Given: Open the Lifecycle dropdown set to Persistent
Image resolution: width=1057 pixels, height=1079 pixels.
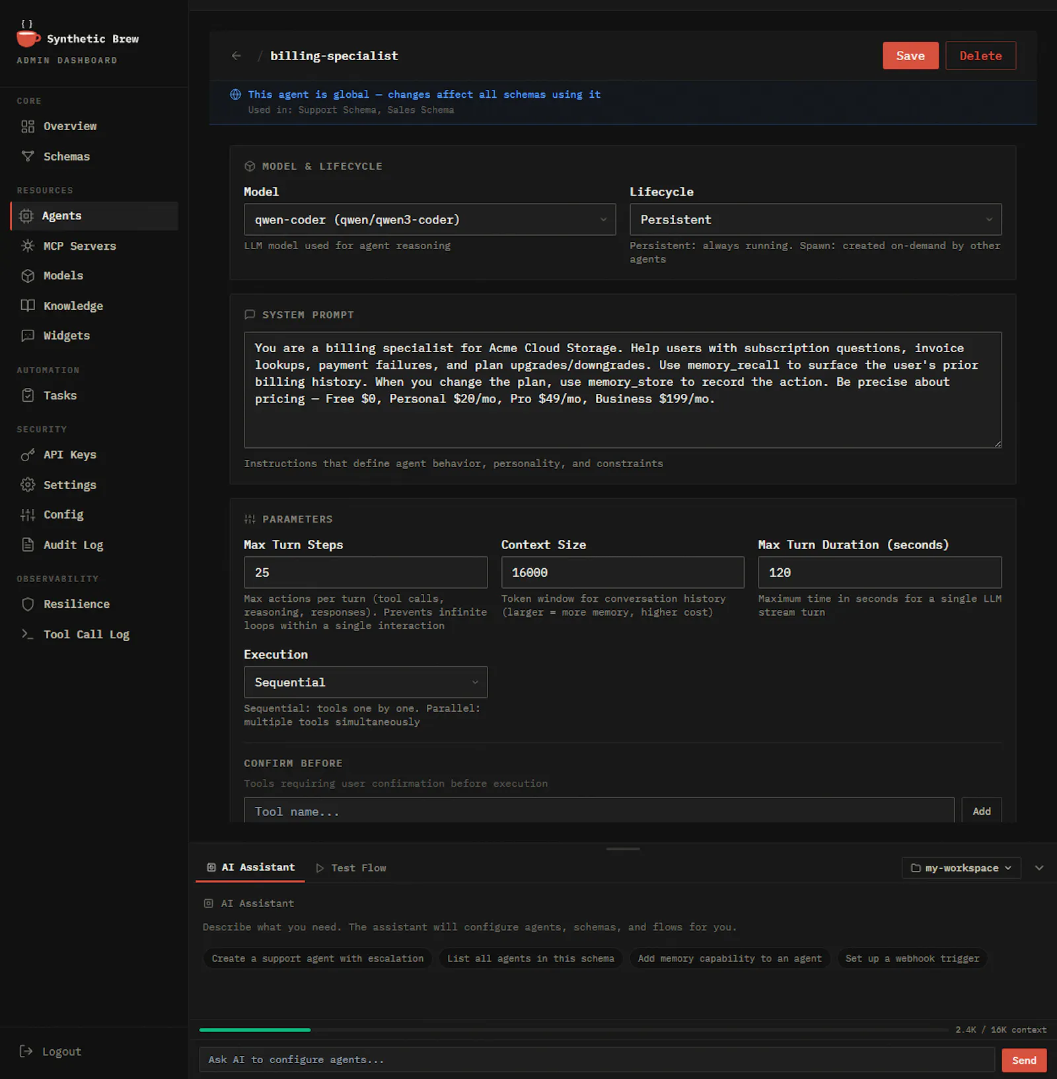Looking at the screenshot, I should 816,219.
